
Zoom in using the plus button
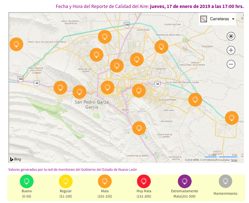click(231, 50)
